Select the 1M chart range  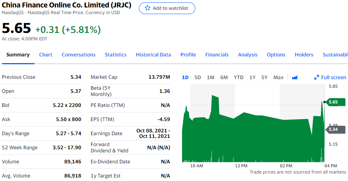211,77
